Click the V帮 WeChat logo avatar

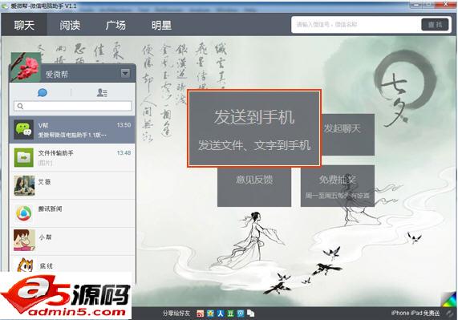[x=24, y=129]
